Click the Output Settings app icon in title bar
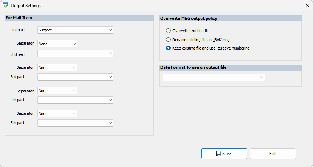Image resolution: width=313 pixels, height=167 pixels. pos(6,6)
